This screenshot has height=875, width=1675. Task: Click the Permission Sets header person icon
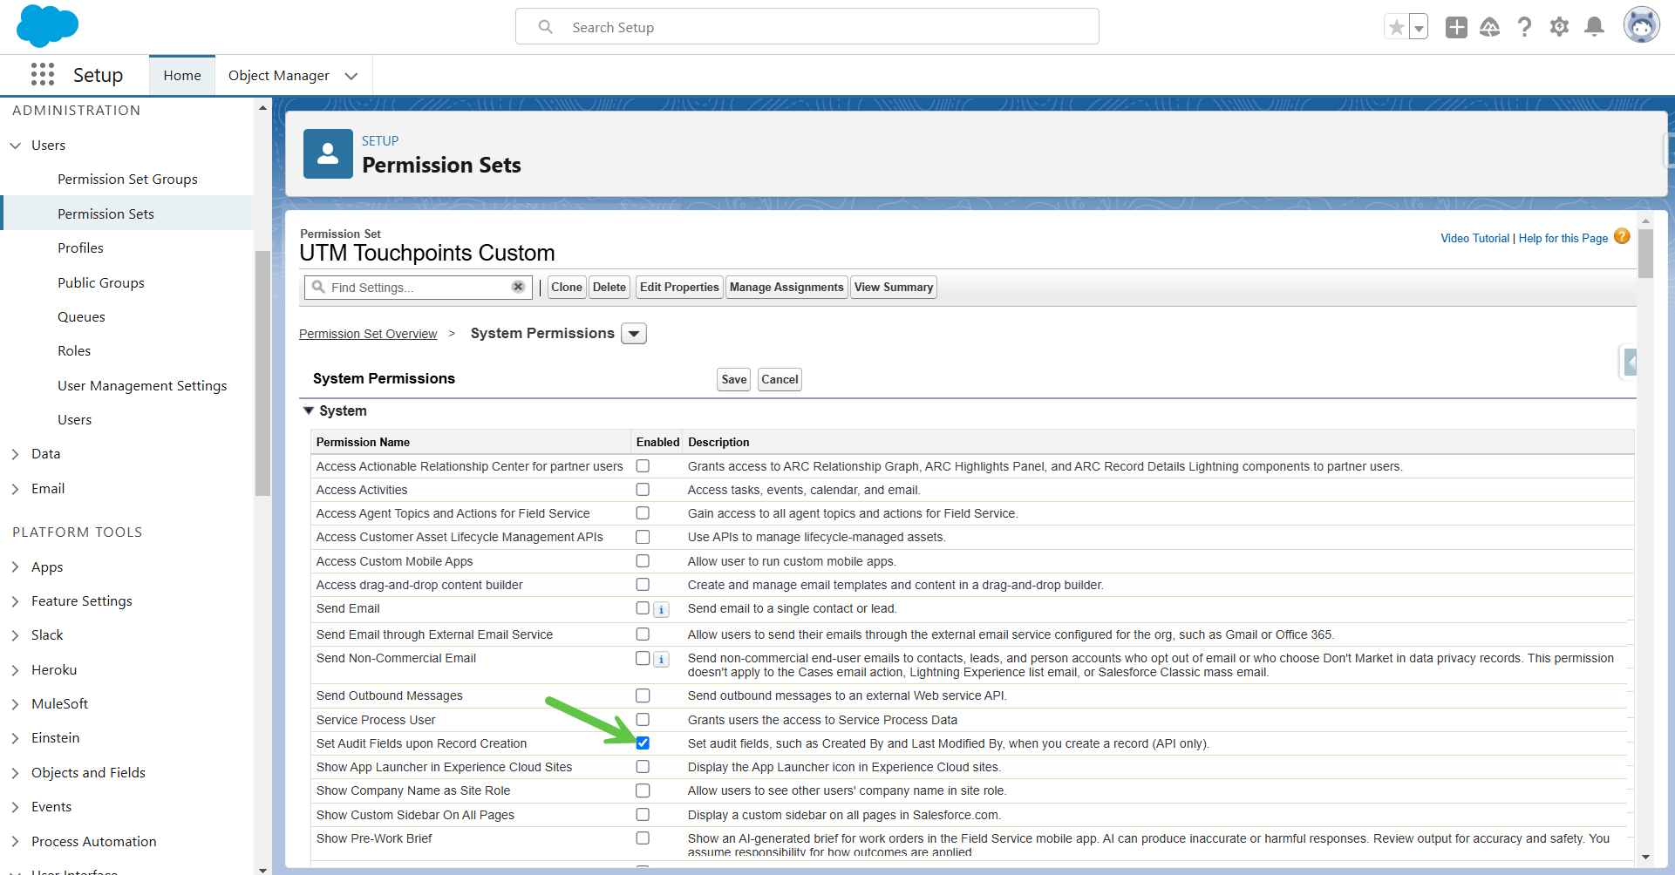point(328,153)
